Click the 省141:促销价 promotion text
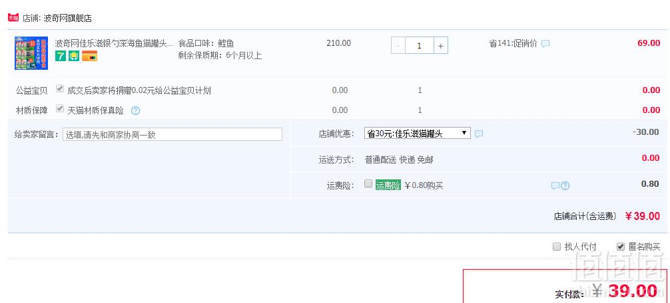Screen dimensions: 670x303 pos(513,43)
